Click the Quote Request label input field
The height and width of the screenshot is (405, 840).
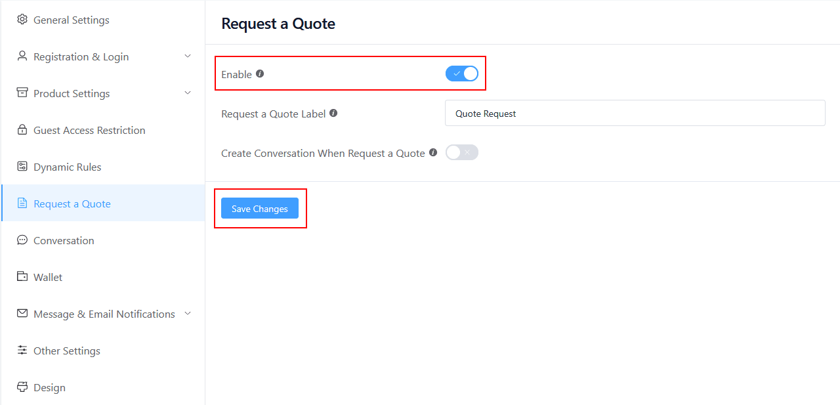click(x=635, y=113)
